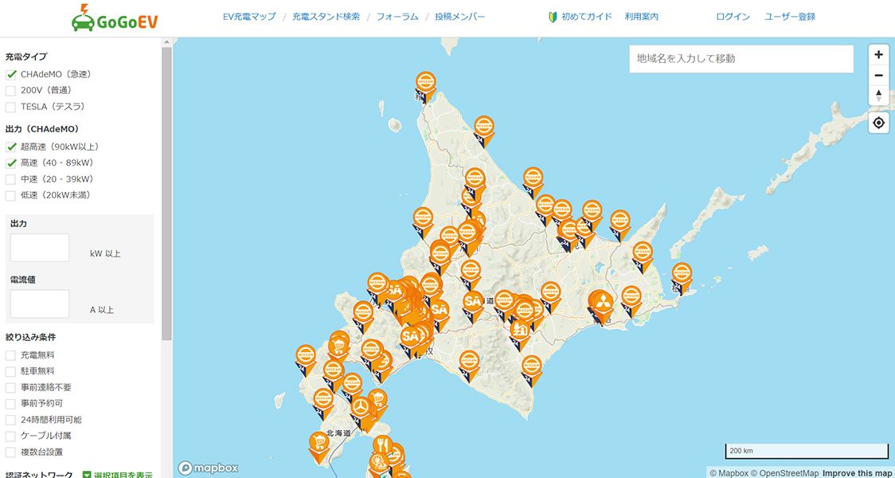Check the 24時間利用可能 filter

point(11,420)
